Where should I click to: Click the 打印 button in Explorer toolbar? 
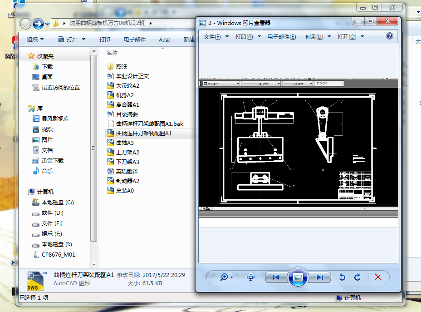(x=105, y=39)
